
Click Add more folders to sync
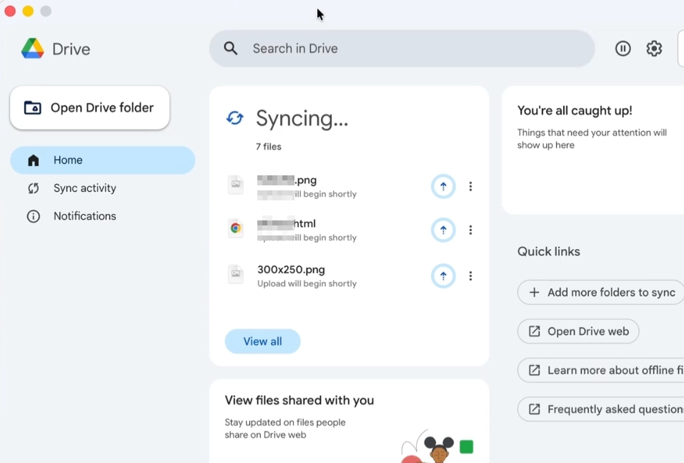(600, 292)
